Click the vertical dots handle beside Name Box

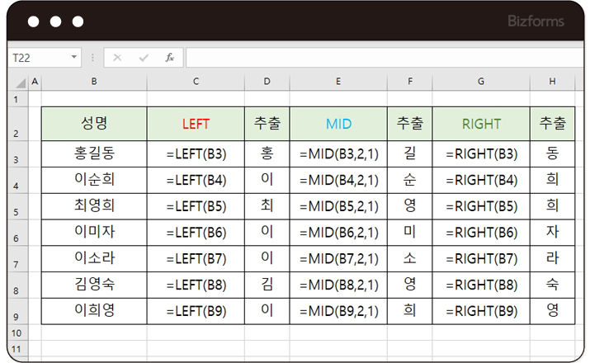[92, 58]
